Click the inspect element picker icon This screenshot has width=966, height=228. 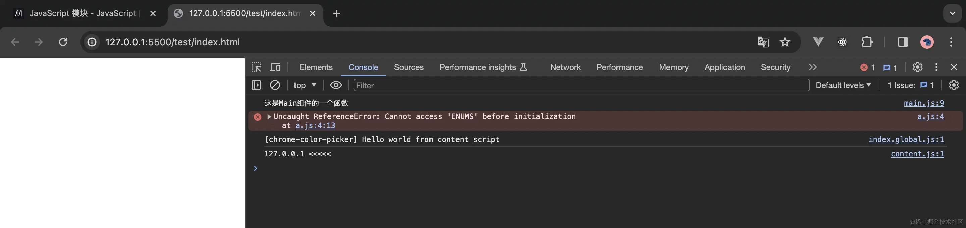pyautogui.click(x=256, y=67)
